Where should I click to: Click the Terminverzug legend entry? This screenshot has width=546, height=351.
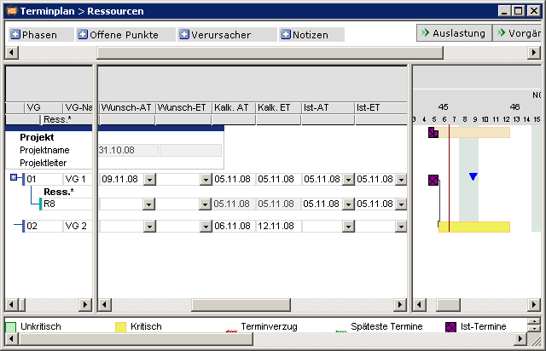(x=269, y=326)
